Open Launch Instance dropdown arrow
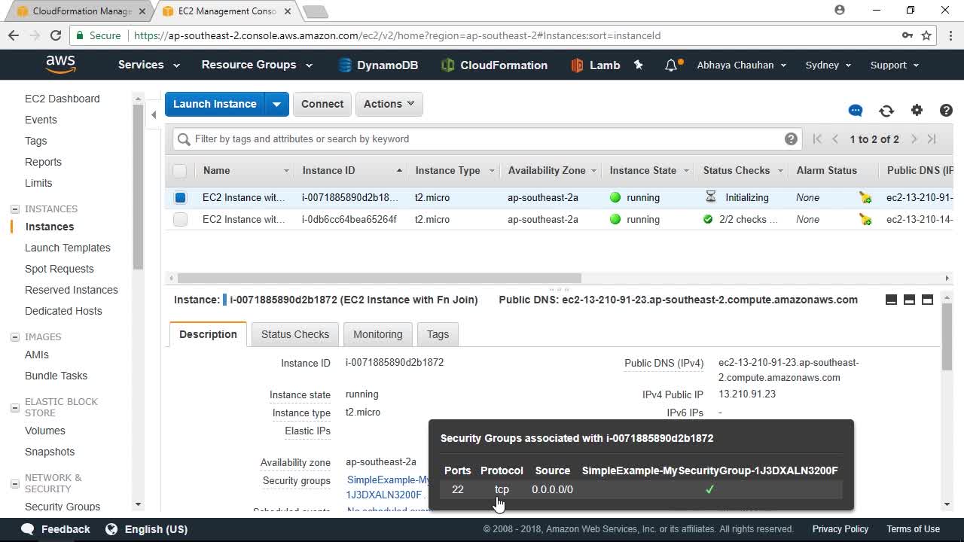 tap(276, 104)
